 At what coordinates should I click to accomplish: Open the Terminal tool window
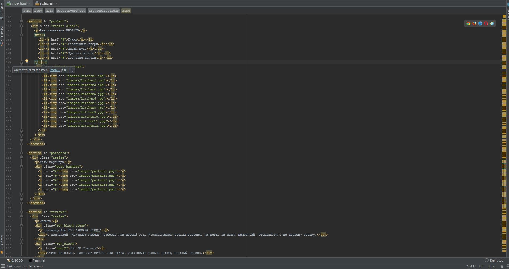click(37, 260)
